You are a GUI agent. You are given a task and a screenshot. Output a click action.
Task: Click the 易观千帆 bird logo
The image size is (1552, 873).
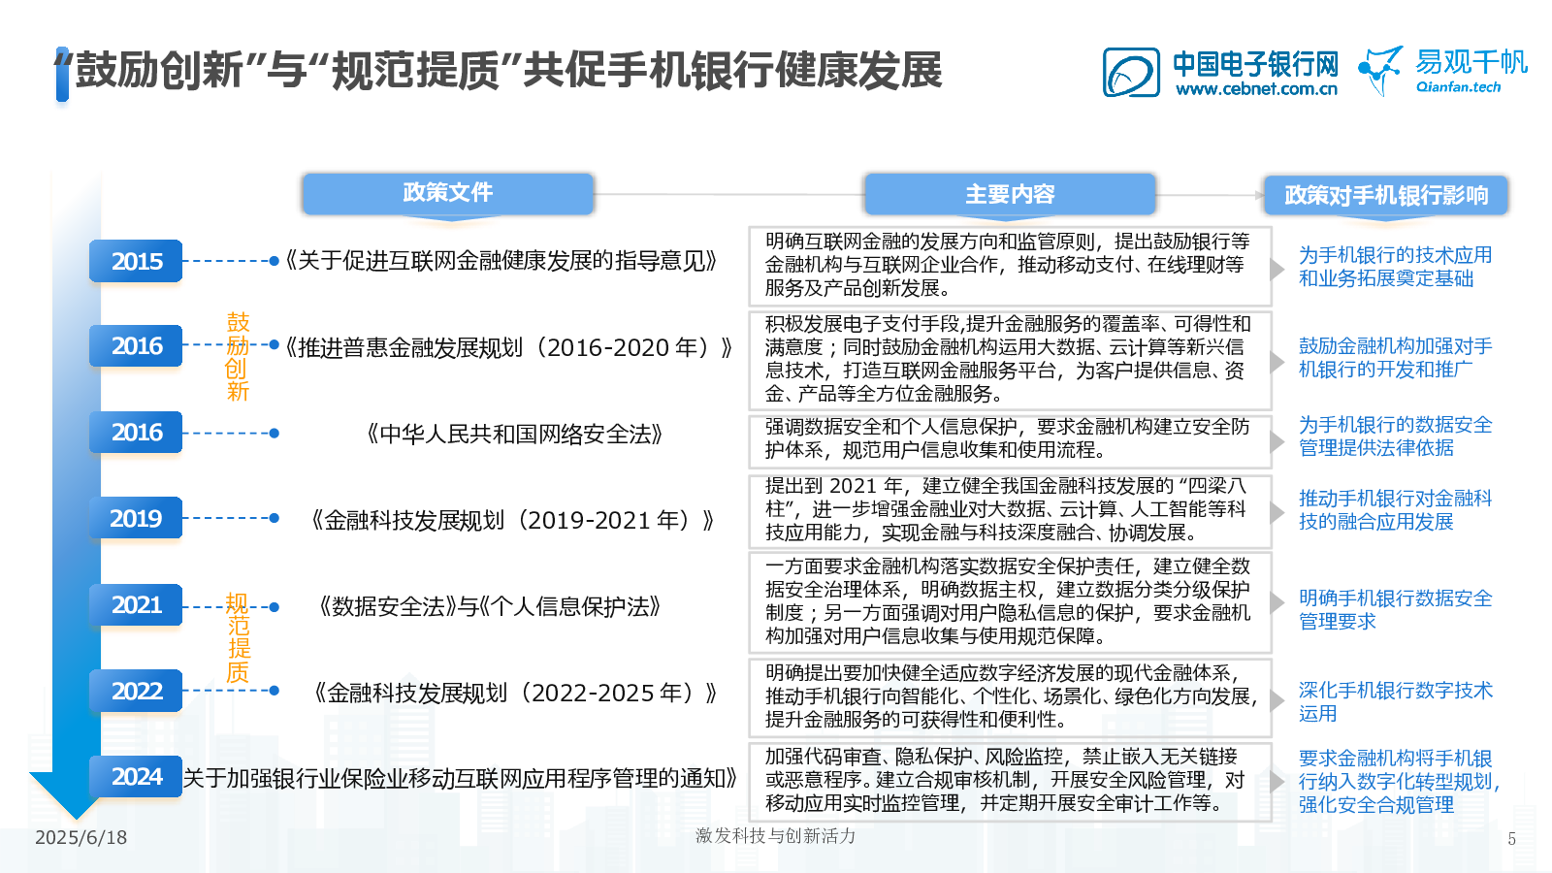(x=1380, y=70)
